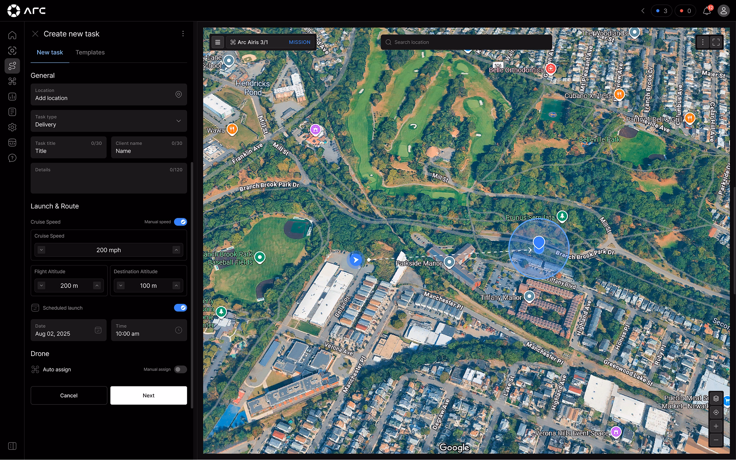Open the Task type dropdown showing Delivery
This screenshot has height=460, width=736.
[x=109, y=121]
